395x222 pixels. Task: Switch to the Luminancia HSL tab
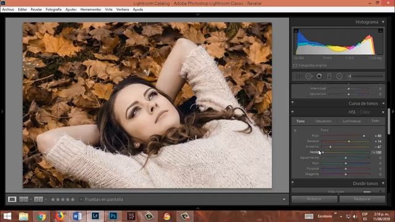pos(351,121)
